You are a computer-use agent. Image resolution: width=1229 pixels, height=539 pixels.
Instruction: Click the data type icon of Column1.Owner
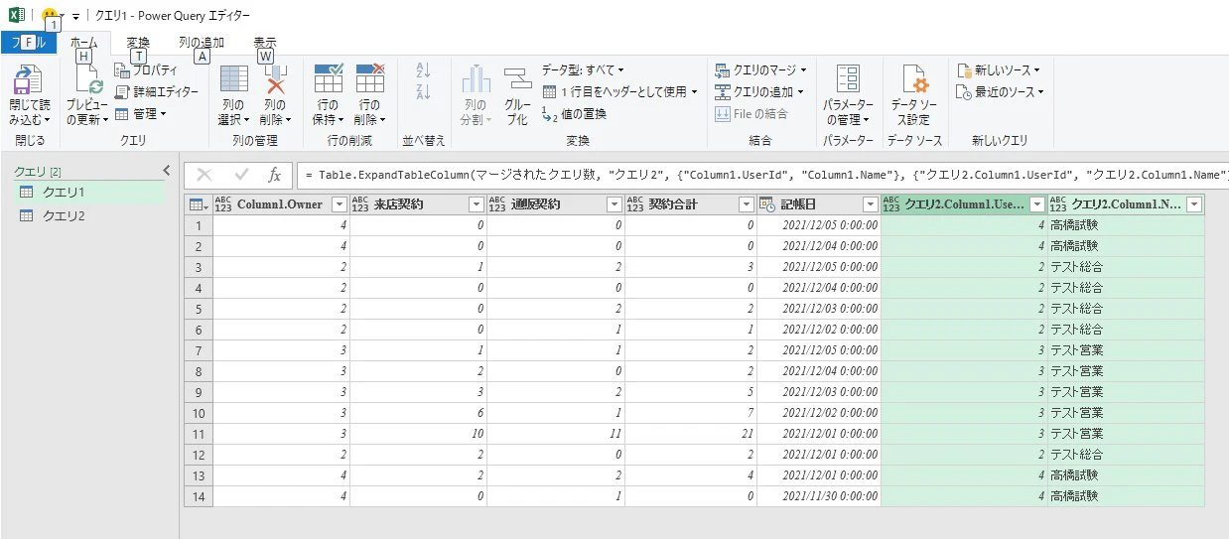223,204
